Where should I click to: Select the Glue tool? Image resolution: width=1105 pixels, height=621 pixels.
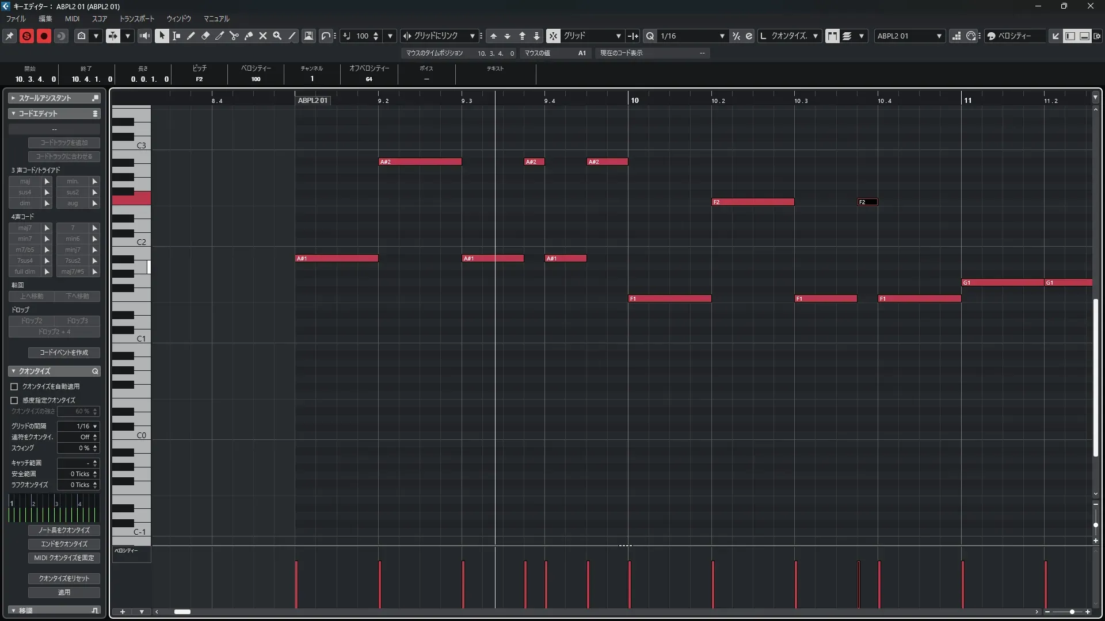(x=249, y=36)
